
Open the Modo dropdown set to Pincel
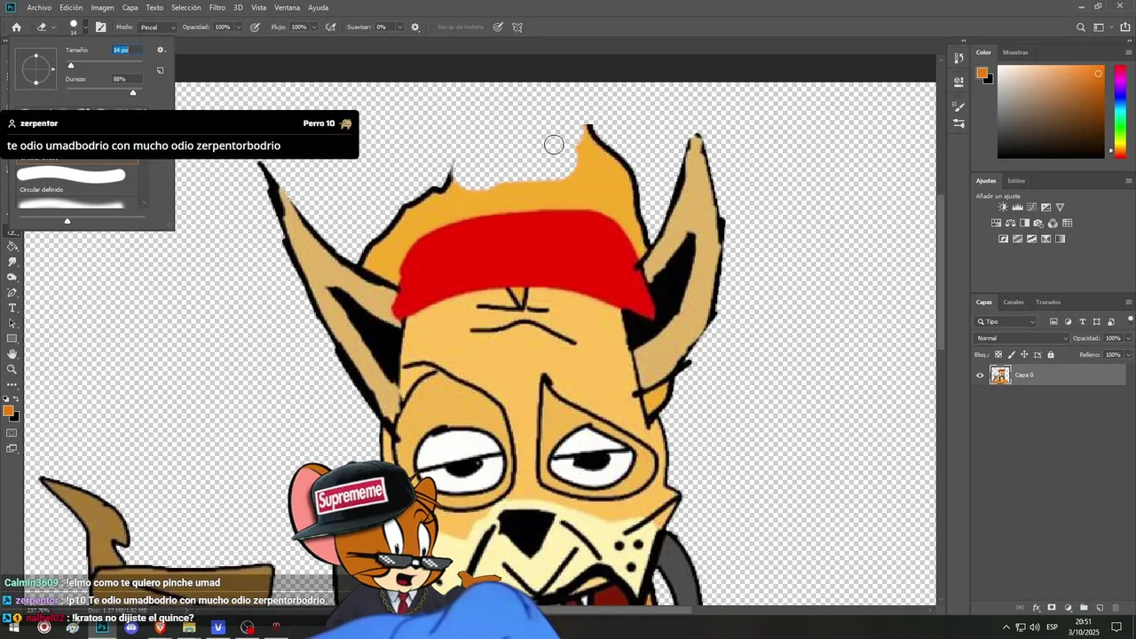click(x=158, y=28)
